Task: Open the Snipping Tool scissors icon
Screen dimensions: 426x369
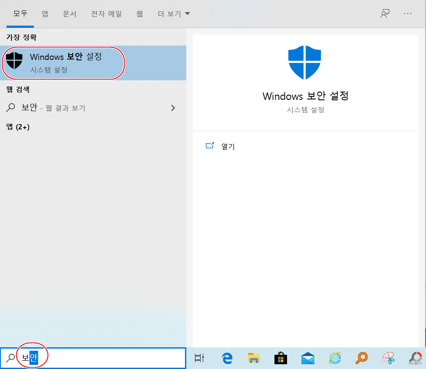Action: click(x=389, y=358)
